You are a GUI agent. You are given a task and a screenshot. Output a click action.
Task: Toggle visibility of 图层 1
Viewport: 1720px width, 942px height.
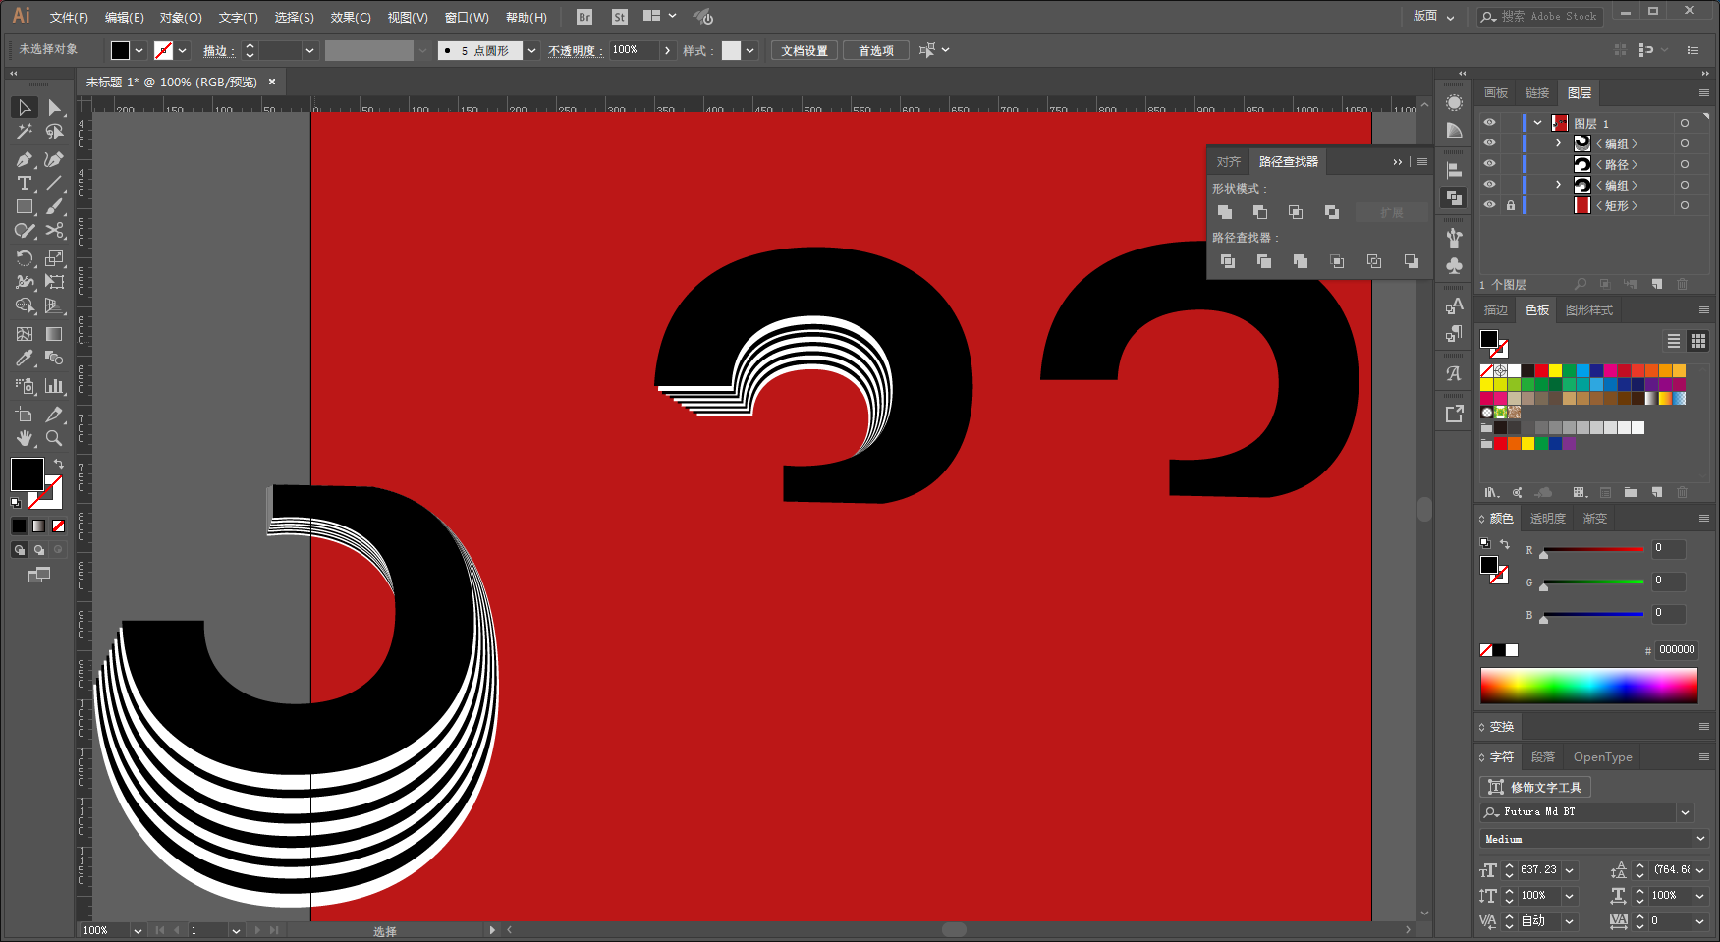[1489, 123]
